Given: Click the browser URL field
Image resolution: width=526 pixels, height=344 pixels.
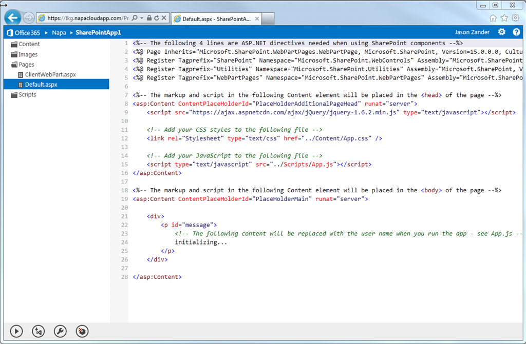Looking at the screenshot, I should [88, 18].
